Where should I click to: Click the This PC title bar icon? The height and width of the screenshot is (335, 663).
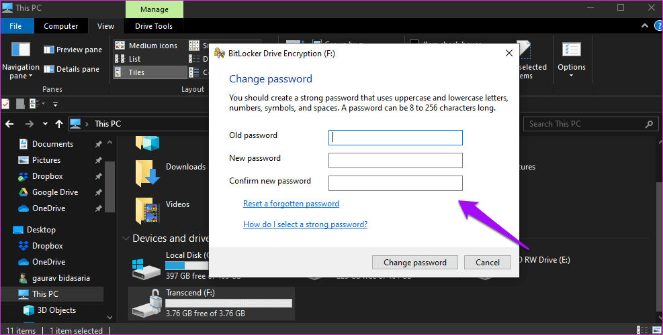coord(7,7)
